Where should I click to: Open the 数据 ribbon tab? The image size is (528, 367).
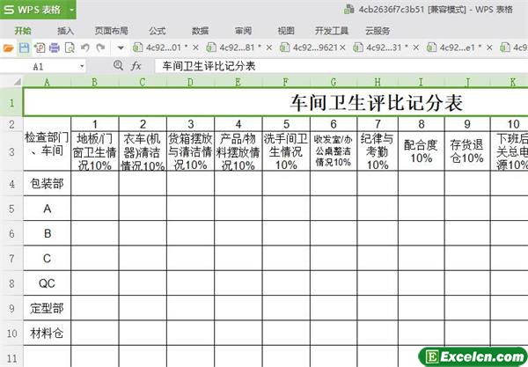(200, 31)
